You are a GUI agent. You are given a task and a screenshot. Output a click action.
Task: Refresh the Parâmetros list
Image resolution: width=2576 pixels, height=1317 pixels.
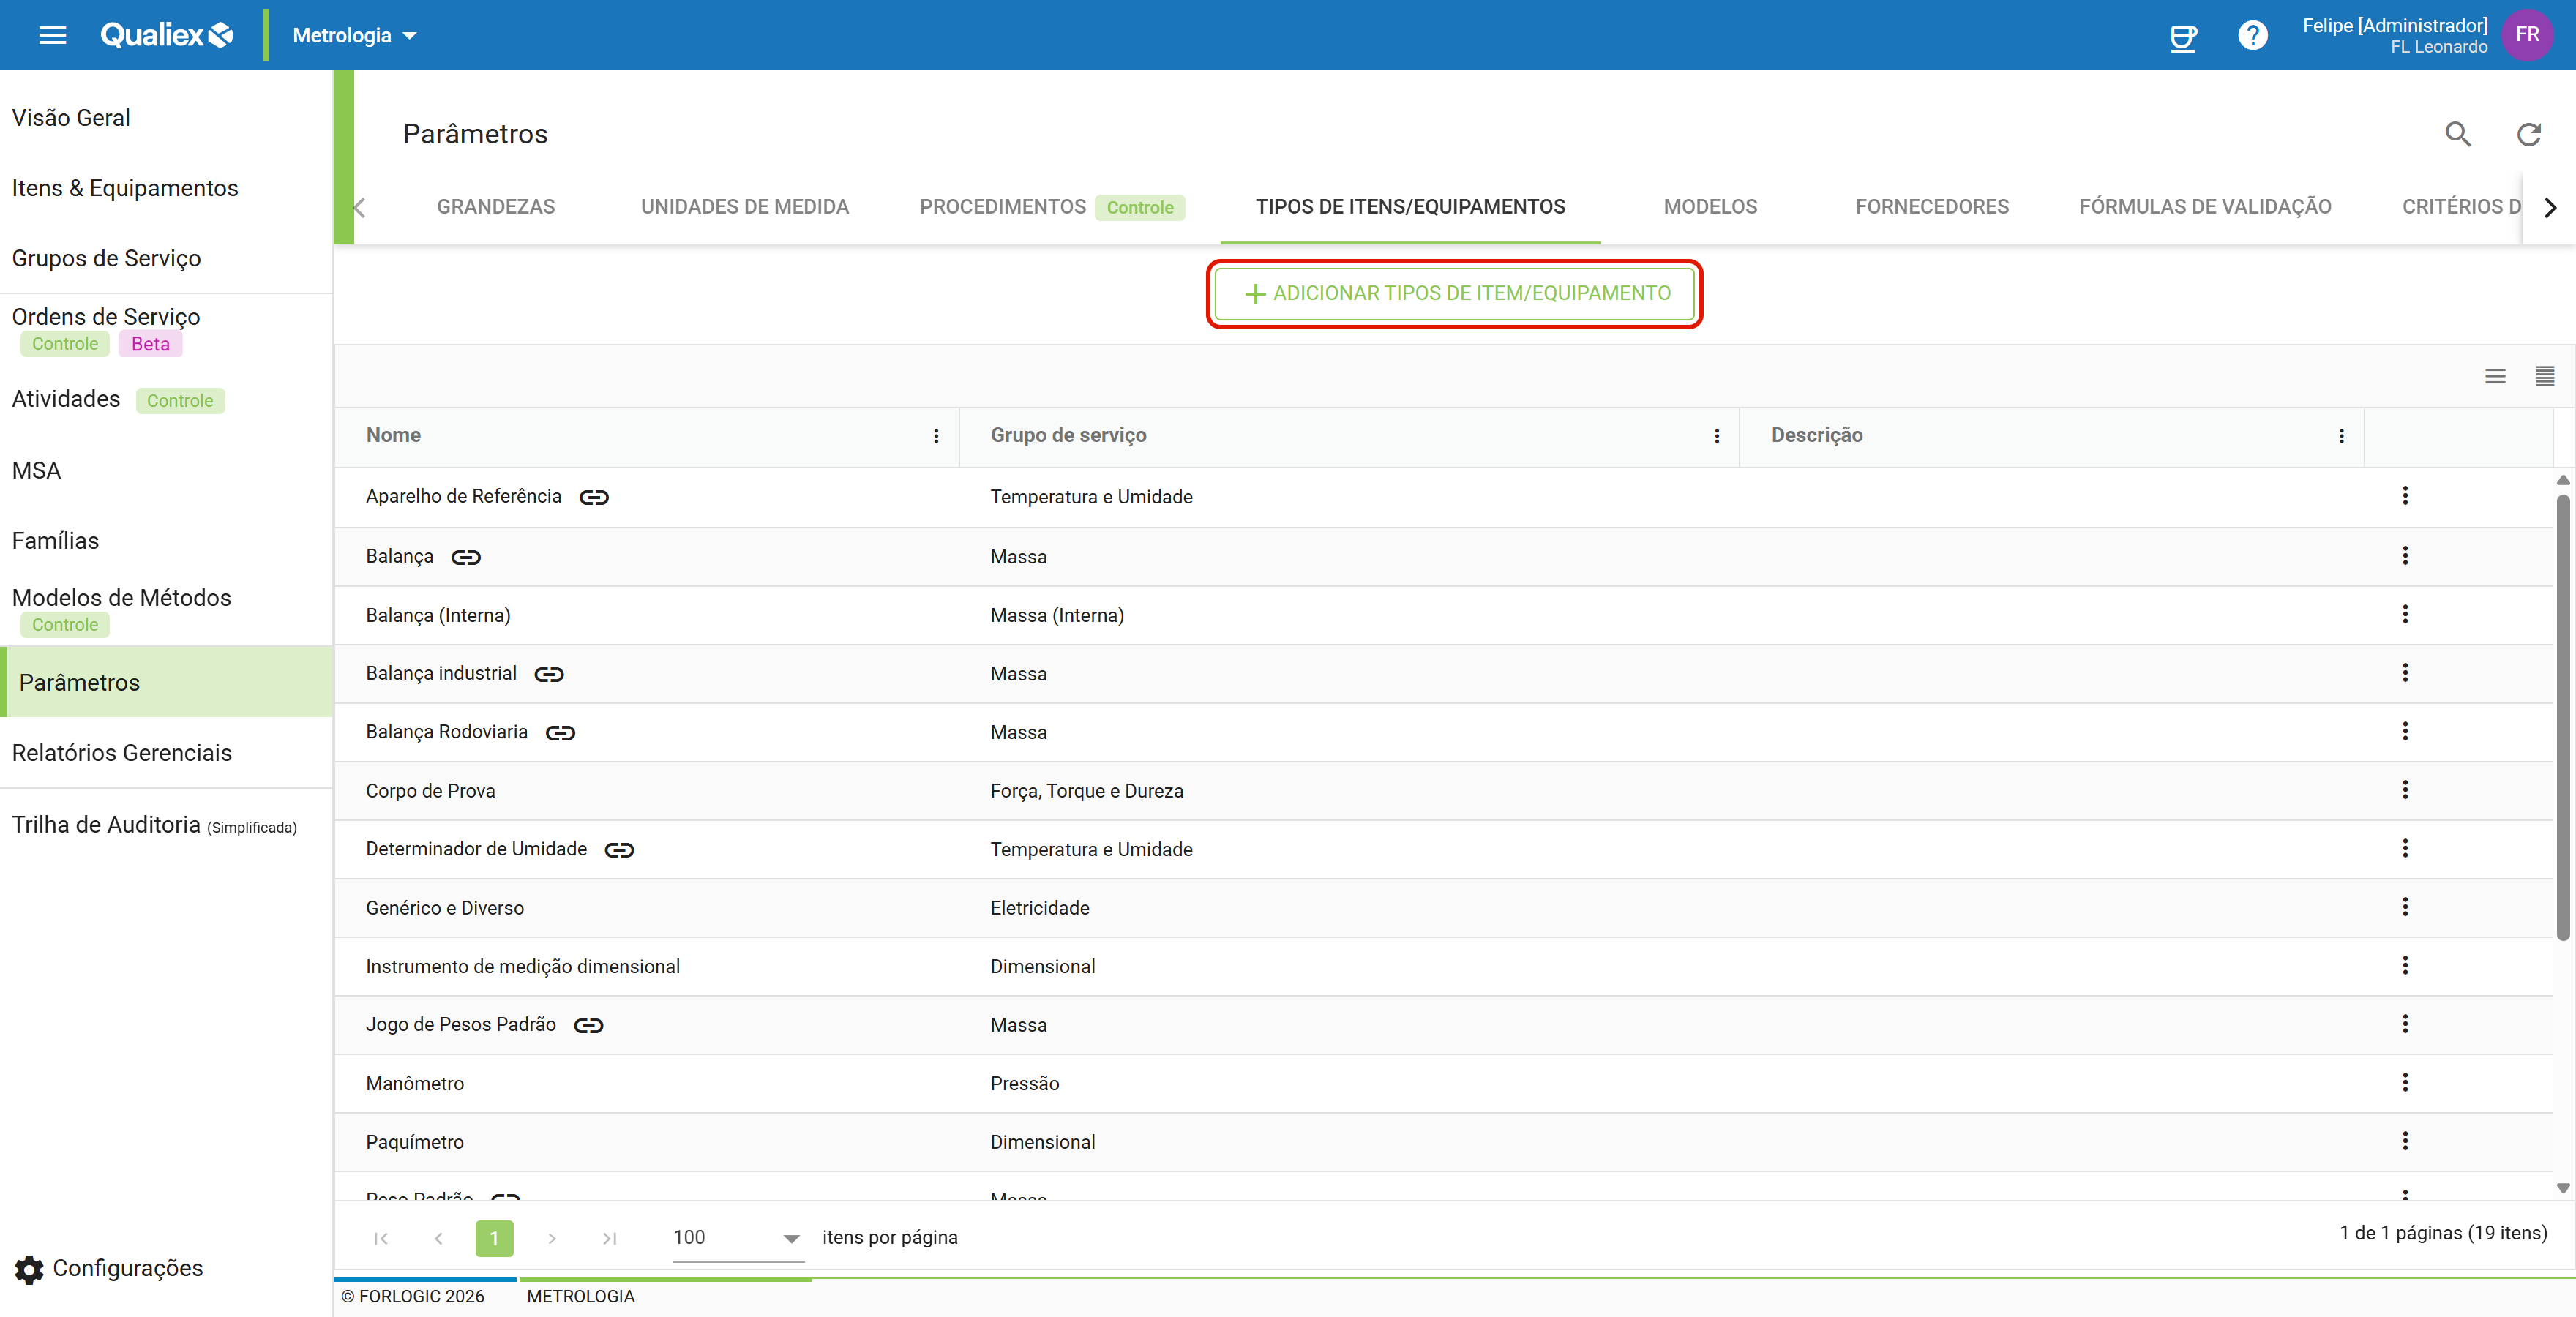(x=2528, y=134)
